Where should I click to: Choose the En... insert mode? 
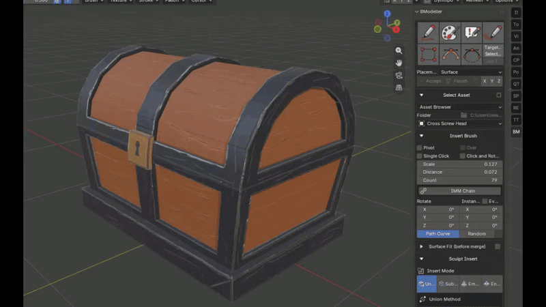492,284
